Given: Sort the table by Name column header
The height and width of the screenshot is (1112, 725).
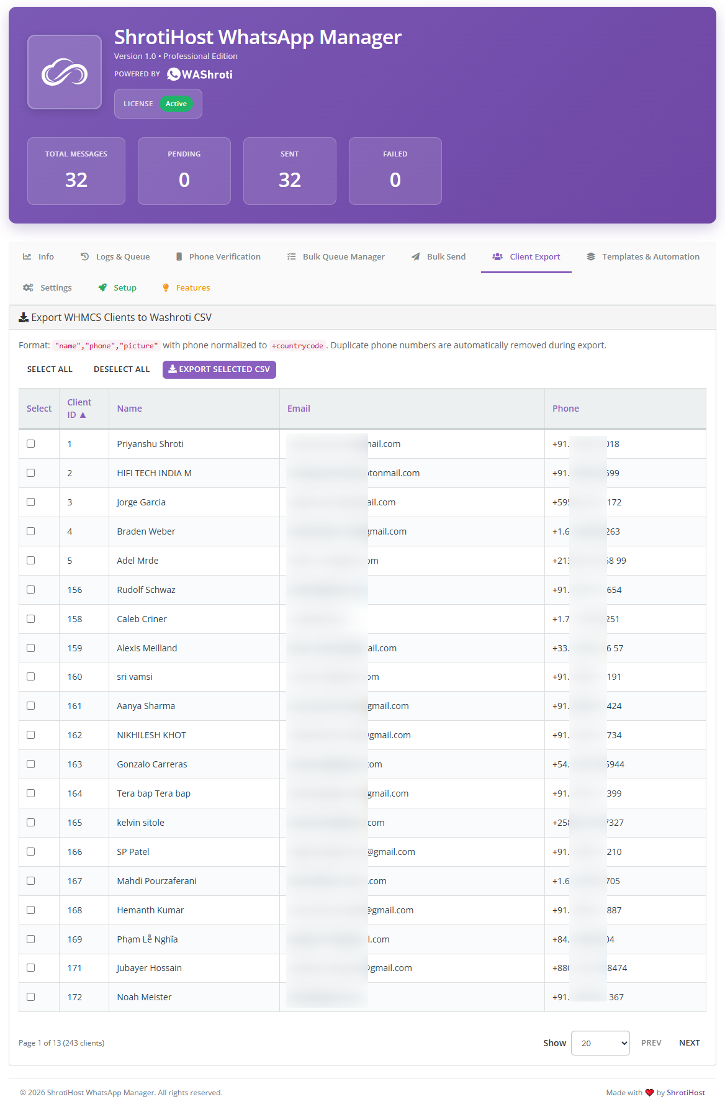Looking at the screenshot, I should click(129, 409).
